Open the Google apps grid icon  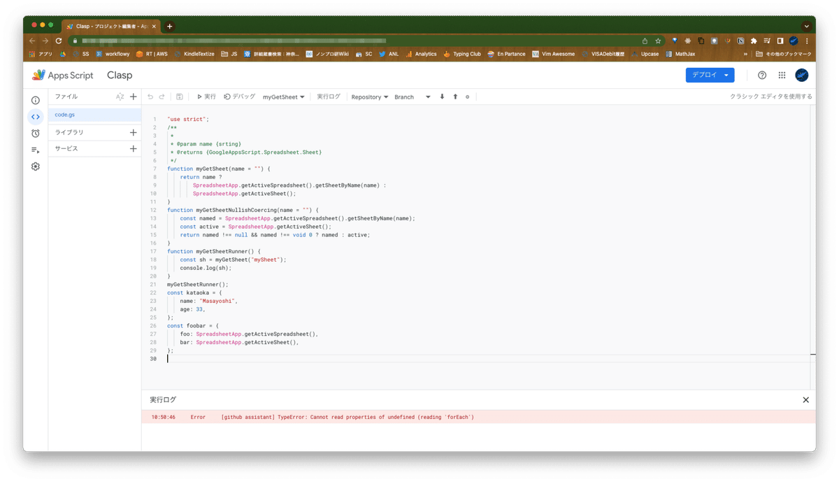[782, 75]
